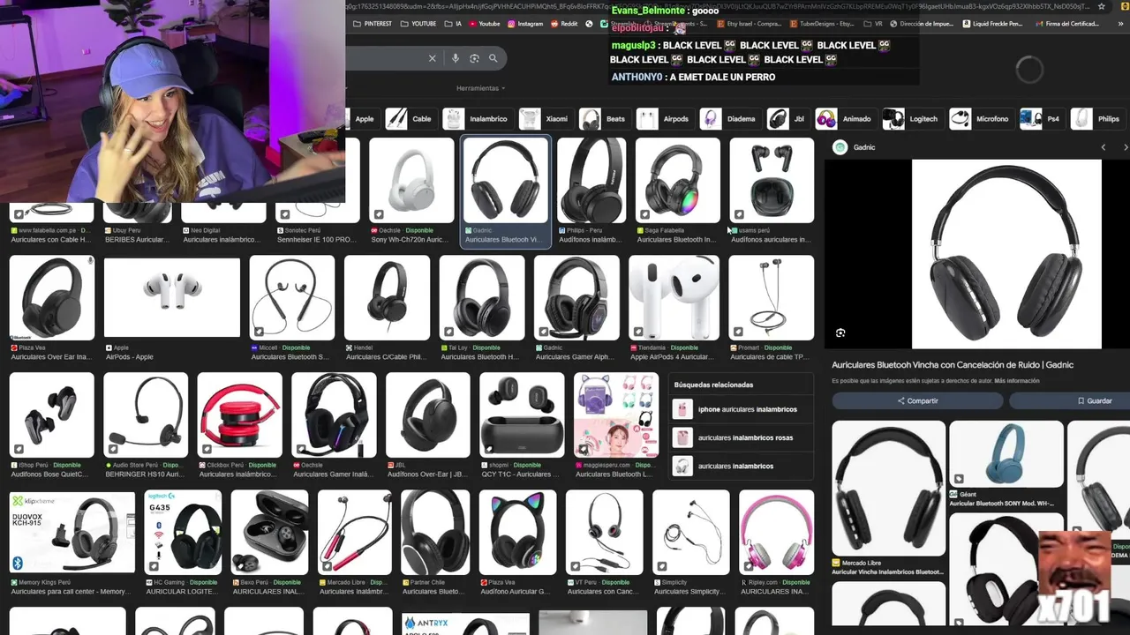Click the magnifying glass search icon

click(x=493, y=58)
